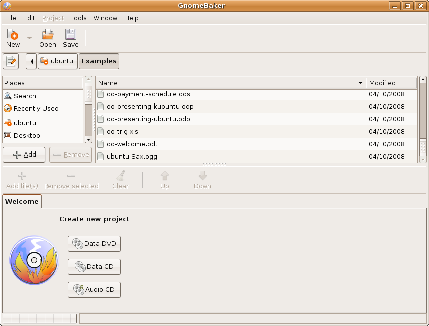Image resolution: width=429 pixels, height=326 pixels.
Task: Select the ubuntu path bar folder button
Action: (x=57, y=61)
